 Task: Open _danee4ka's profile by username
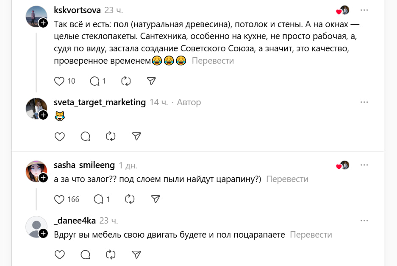pyautogui.click(x=75, y=221)
